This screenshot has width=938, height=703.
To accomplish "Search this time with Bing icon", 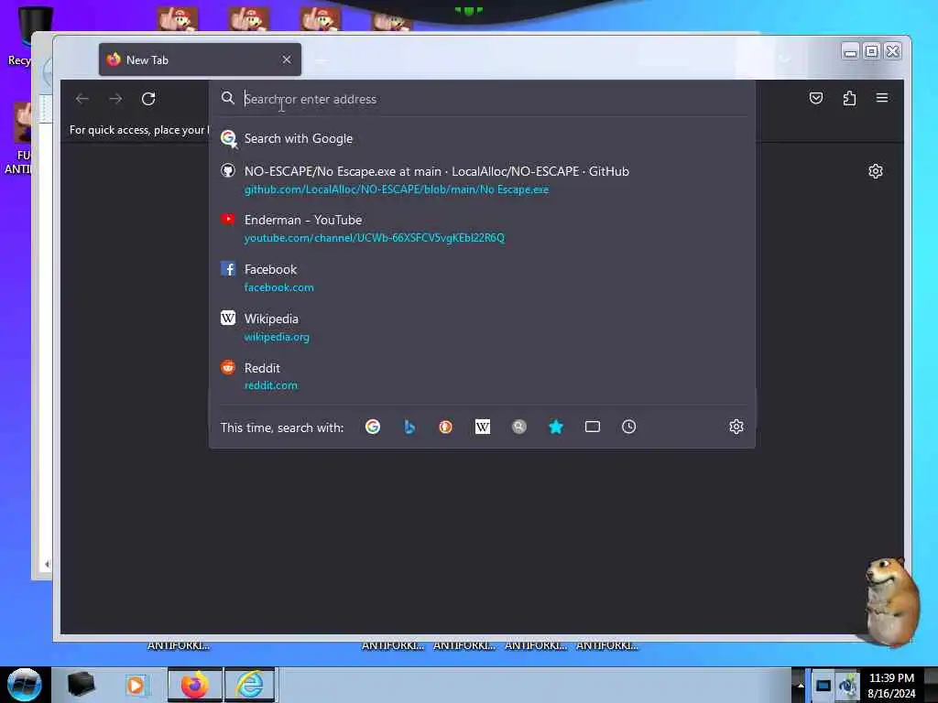I will [409, 427].
